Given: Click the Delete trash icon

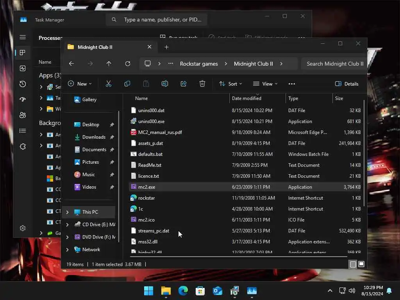Looking at the screenshot, I should coord(202,84).
